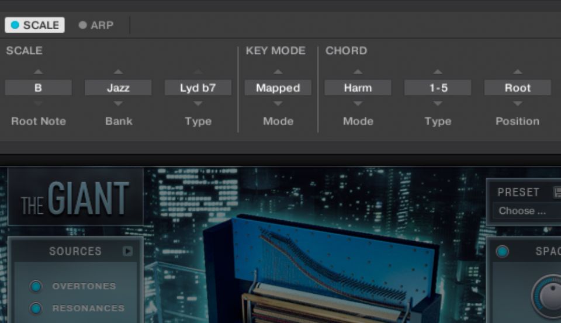Click the RESONANCES label

pos(88,308)
